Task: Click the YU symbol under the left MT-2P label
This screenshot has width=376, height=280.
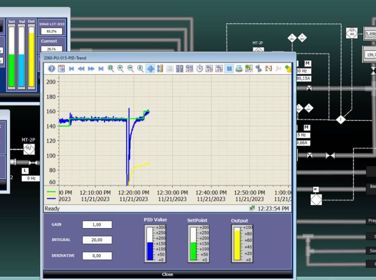Action: click(29, 149)
